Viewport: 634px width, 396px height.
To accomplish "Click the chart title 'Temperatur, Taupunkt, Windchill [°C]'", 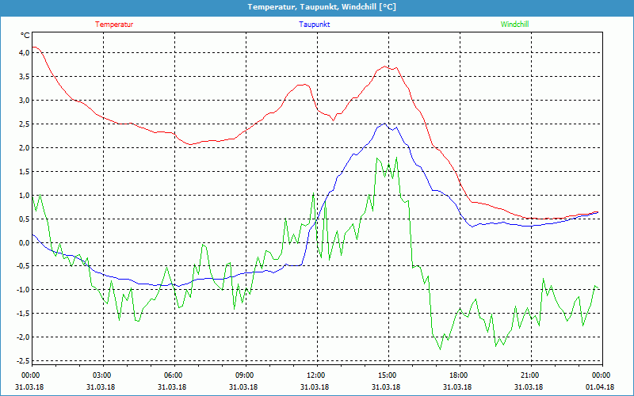I will tap(322, 7).
